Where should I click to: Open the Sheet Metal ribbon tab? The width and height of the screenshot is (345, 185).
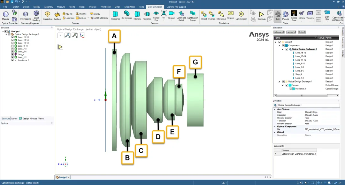(x=129, y=7)
